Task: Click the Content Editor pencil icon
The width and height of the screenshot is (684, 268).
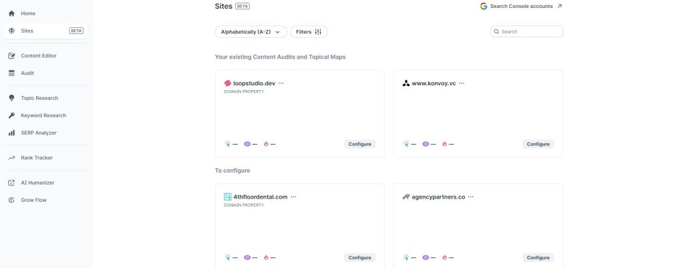Action: point(11,56)
